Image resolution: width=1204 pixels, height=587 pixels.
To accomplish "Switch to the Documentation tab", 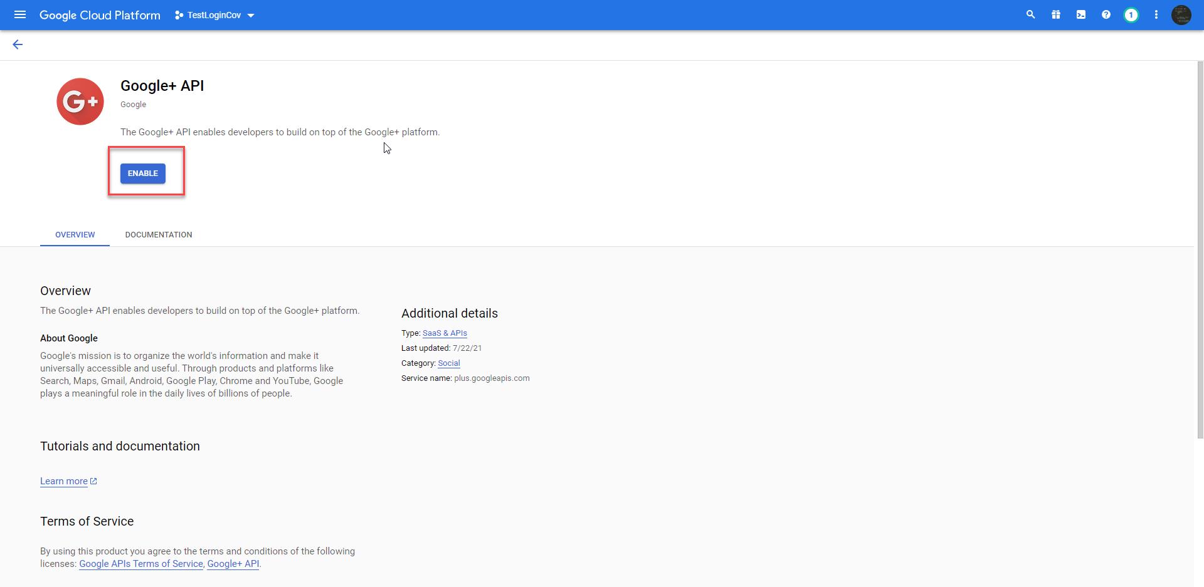I will [159, 235].
